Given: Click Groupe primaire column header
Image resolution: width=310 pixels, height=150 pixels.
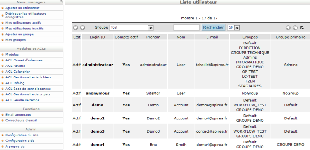Looking at the screenshot, I should tap(290, 37).
